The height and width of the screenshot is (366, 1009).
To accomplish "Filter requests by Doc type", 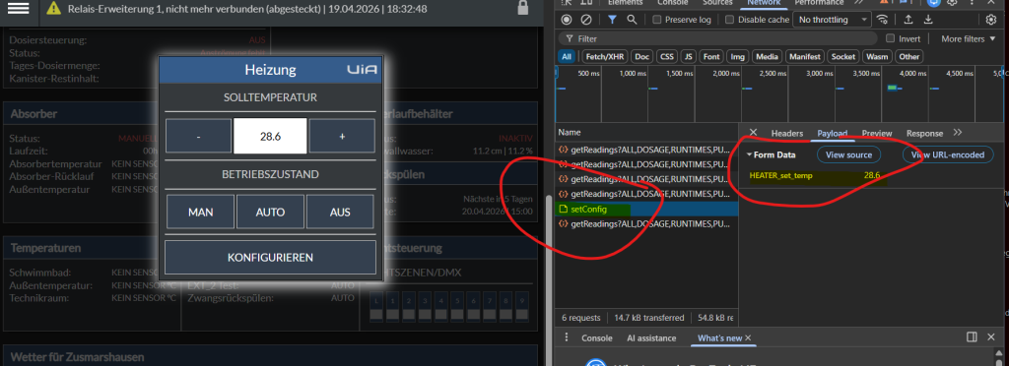I will 641,56.
